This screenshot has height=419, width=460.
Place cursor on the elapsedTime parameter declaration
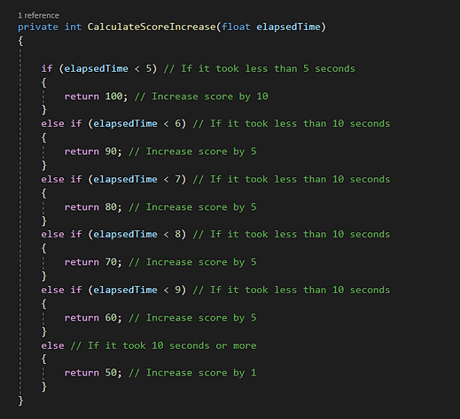click(x=288, y=27)
